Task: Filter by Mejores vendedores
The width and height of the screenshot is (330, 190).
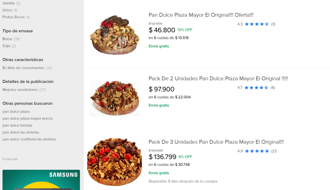Action: pyautogui.click(x=20, y=90)
